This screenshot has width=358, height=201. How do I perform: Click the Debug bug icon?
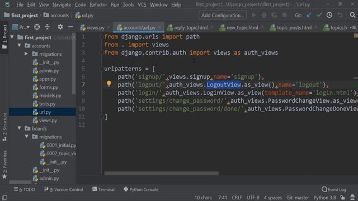[264, 15]
